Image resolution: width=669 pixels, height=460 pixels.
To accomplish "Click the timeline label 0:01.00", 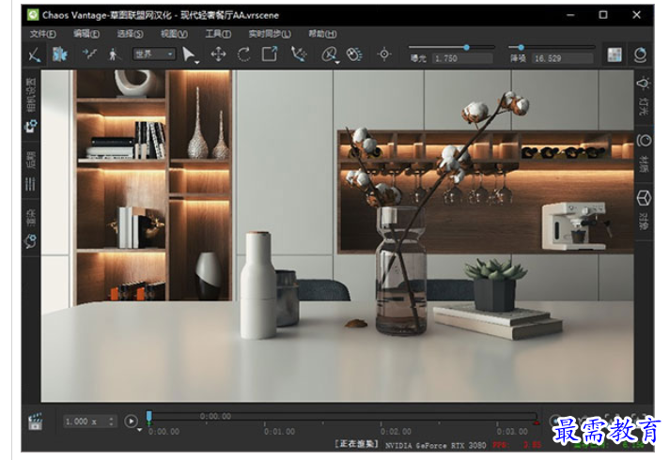I will 279,432.
